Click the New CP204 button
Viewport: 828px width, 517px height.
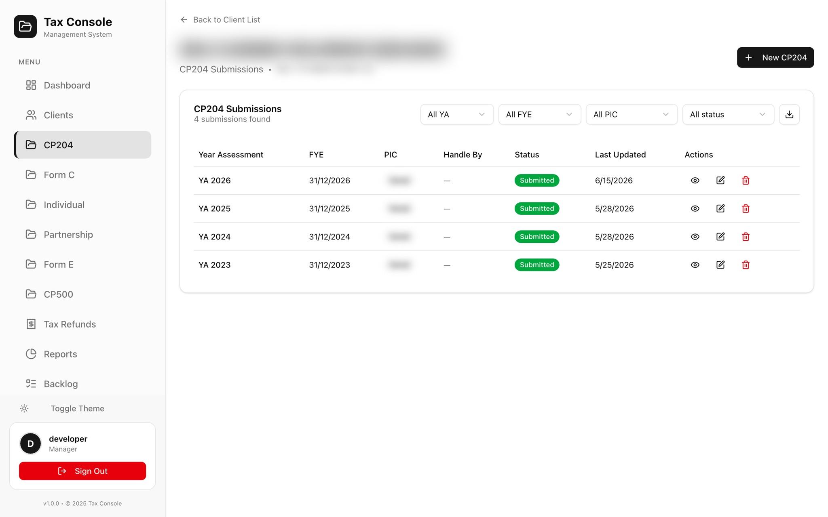pos(775,57)
